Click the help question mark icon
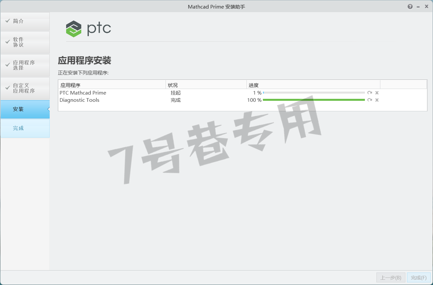This screenshot has width=433, height=285. click(410, 7)
